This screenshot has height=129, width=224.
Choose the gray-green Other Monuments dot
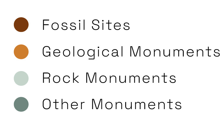click(x=21, y=104)
